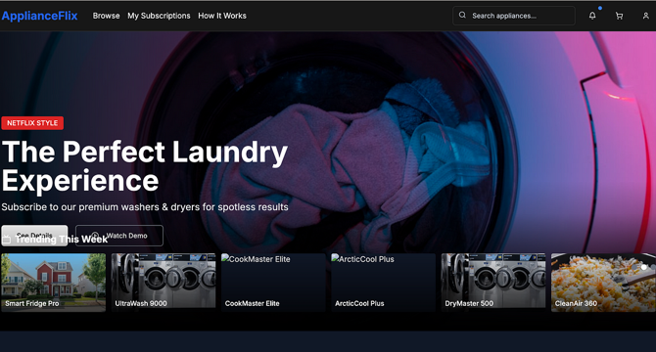Click the ApplianceFlix logo

[40, 16]
